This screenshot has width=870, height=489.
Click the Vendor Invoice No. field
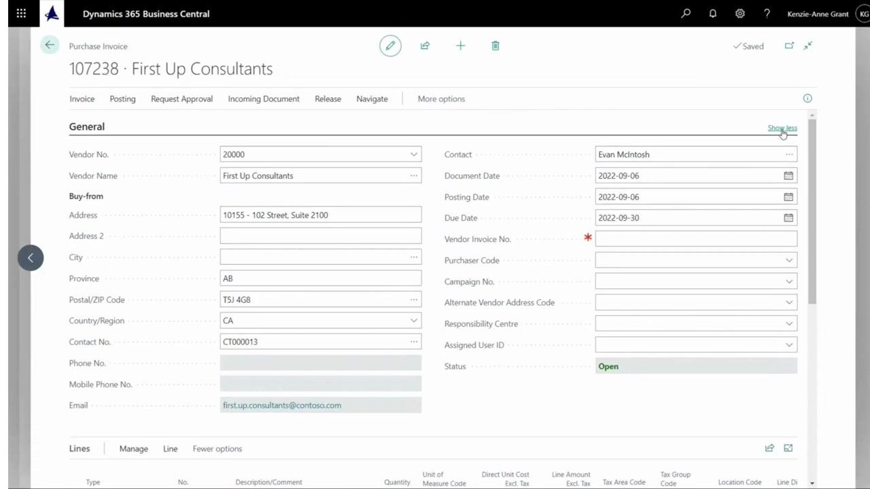pyautogui.click(x=696, y=239)
